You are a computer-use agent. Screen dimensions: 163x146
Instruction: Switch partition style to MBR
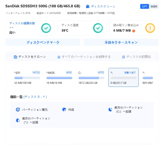154,6
